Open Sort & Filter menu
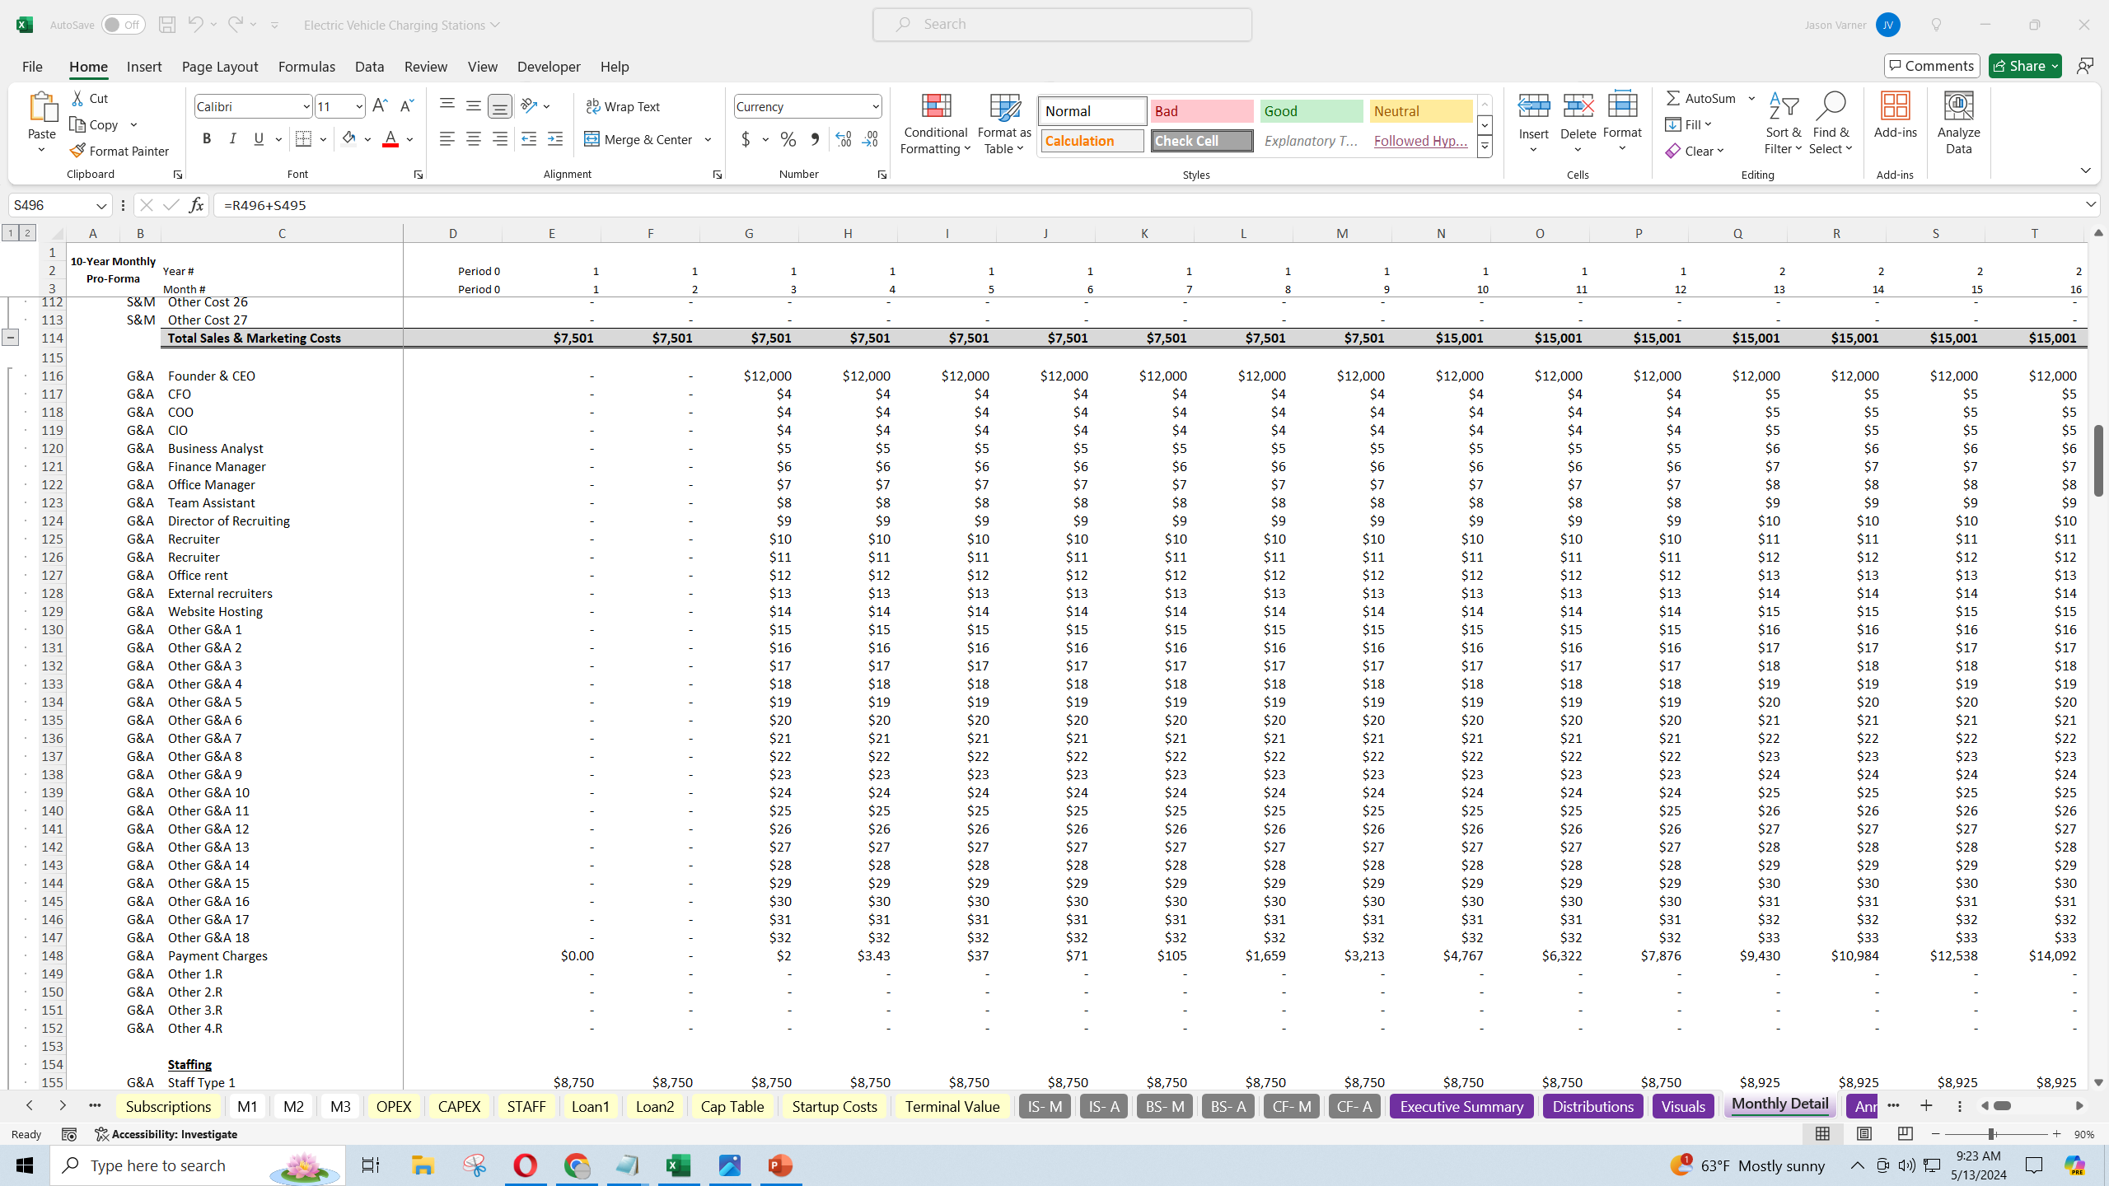The width and height of the screenshot is (2109, 1186). pyautogui.click(x=1784, y=124)
